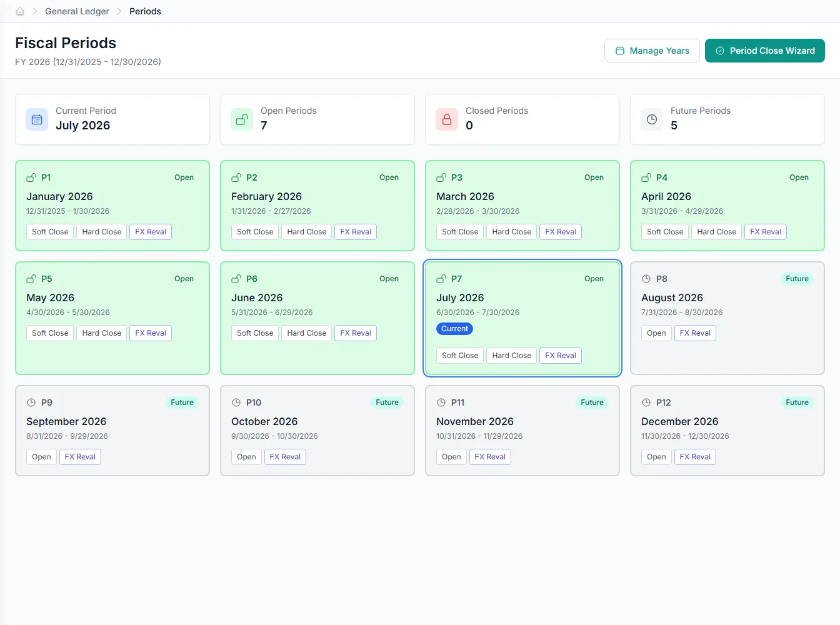Click the home icon in breadcrumb
This screenshot has height=625, width=840.
[x=20, y=11]
